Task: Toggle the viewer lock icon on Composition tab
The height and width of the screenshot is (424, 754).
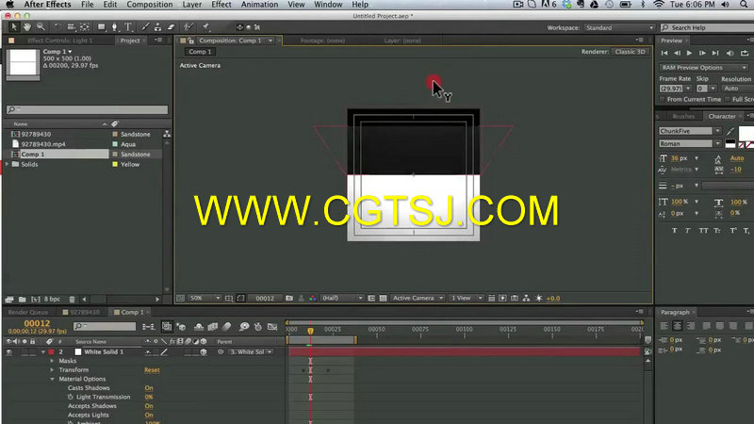Action: [191, 41]
